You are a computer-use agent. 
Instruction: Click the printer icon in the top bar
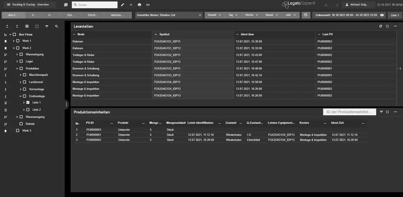click(x=139, y=5)
